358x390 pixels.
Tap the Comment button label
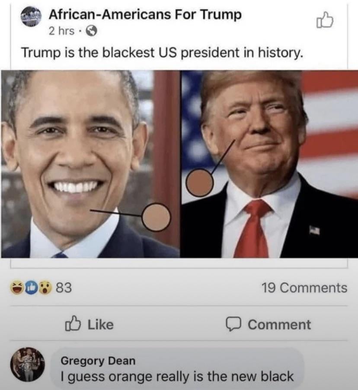[279, 325]
